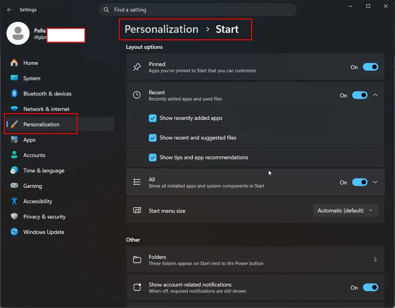Uncheck Show recently added apps
The image size is (395, 308).
pos(153,118)
